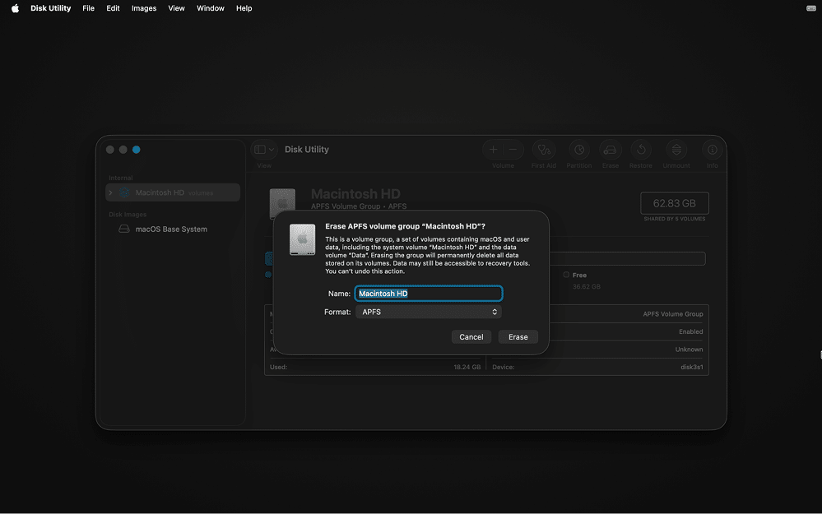
Task: Click the Erase button to confirm
Action: [518, 336]
